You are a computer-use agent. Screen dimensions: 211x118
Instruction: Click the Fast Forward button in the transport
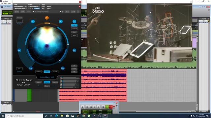(95, 107)
